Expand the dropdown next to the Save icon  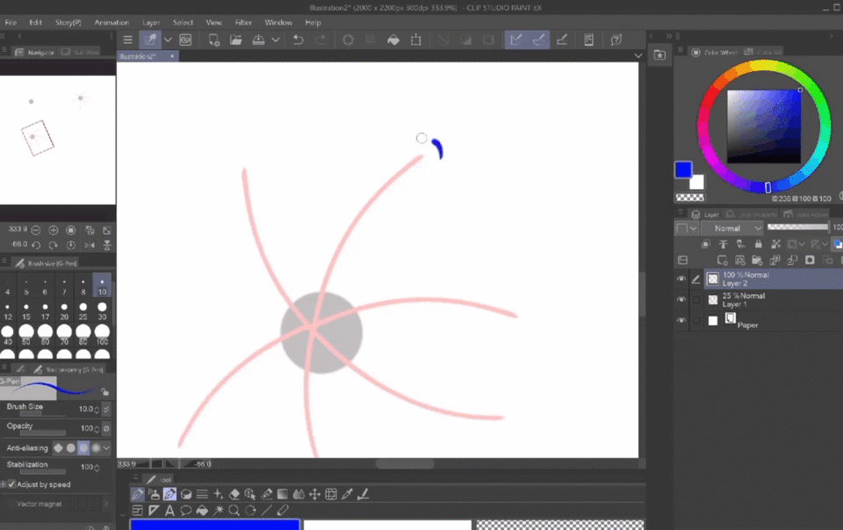pyautogui.click(x=276, y=40)
